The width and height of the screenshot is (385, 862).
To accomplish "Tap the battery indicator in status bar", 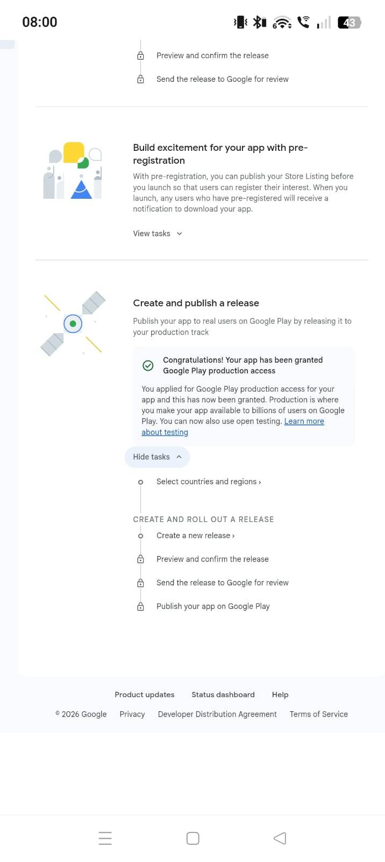I will pyautogui.click(x=350, y=23).
